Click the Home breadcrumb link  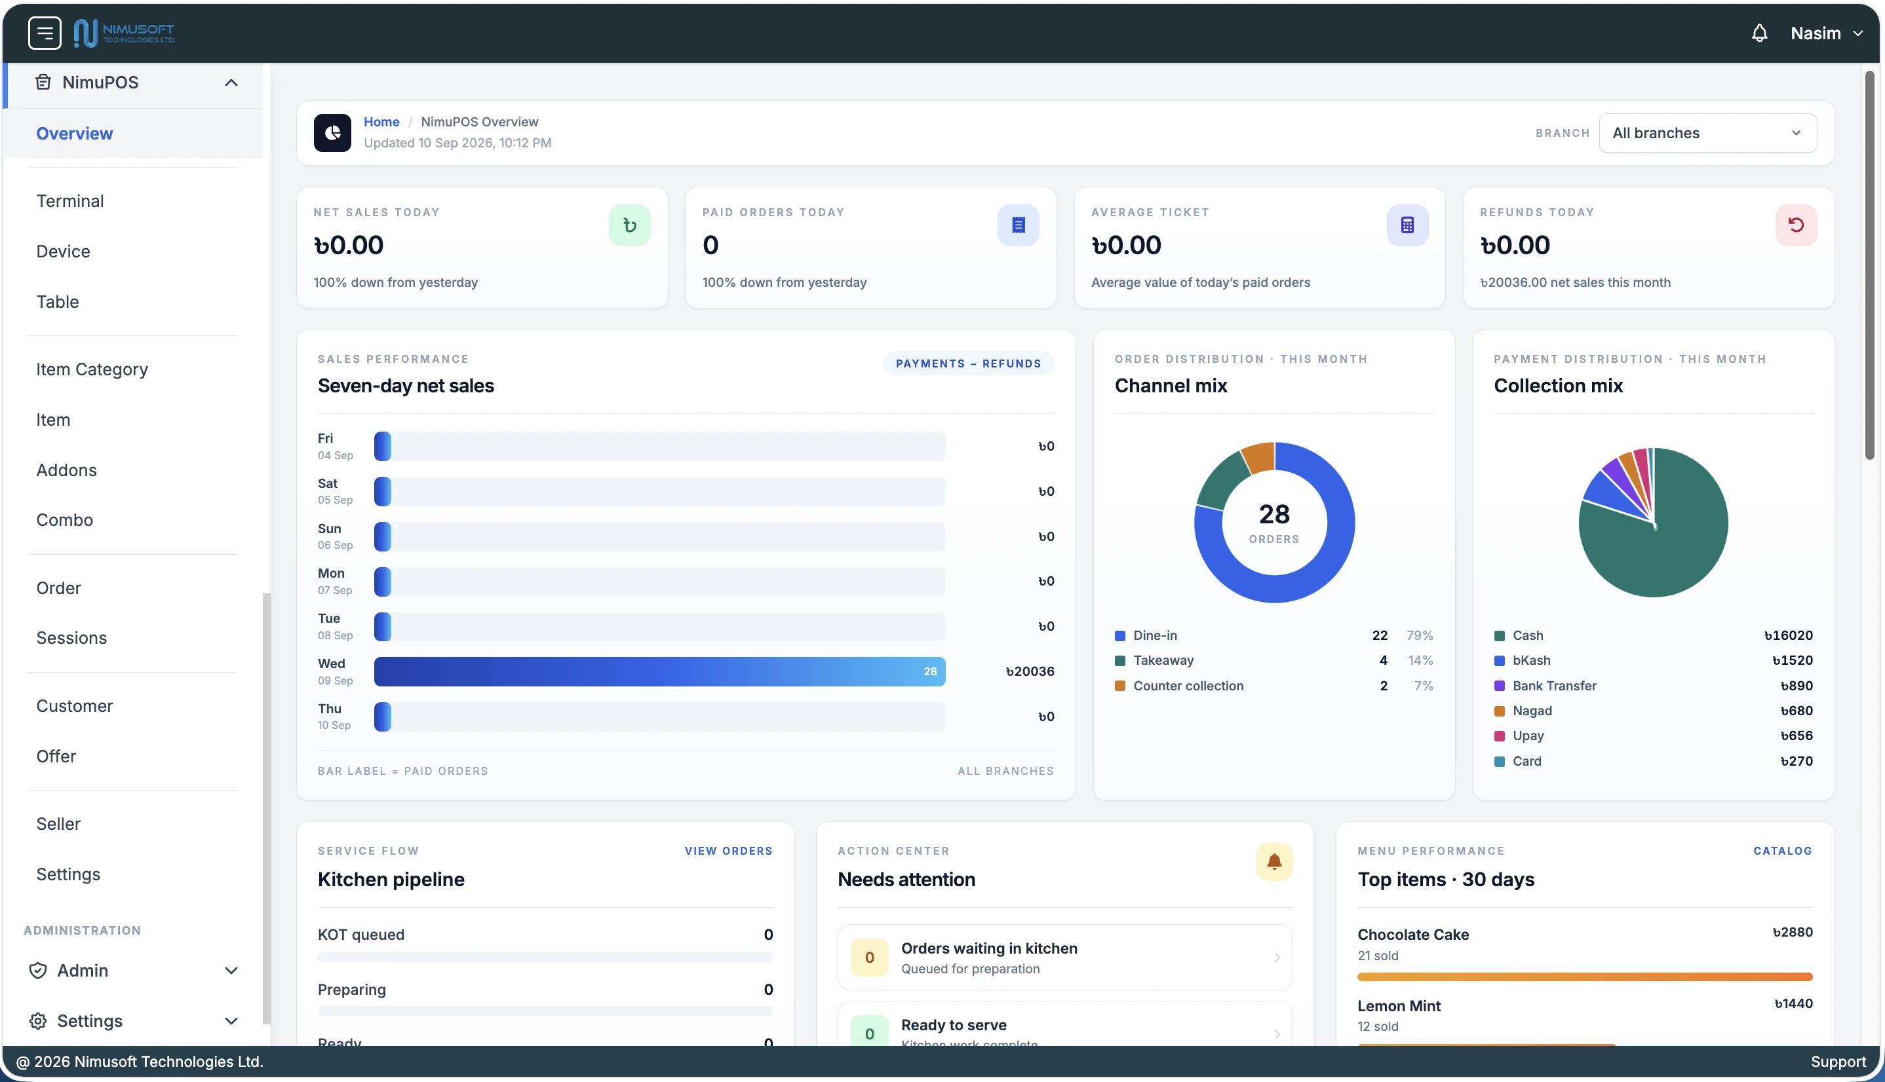click(381, 121)
